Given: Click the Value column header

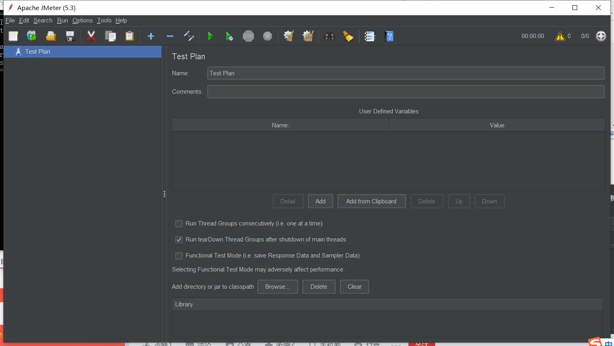Looking at the screenshot, I should pyautogui.click(x=497, y=125).
